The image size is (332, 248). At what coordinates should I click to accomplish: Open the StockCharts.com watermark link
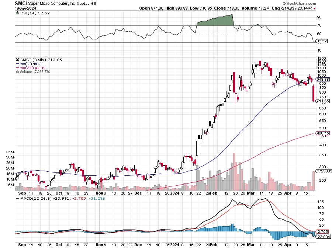(300, 3)
